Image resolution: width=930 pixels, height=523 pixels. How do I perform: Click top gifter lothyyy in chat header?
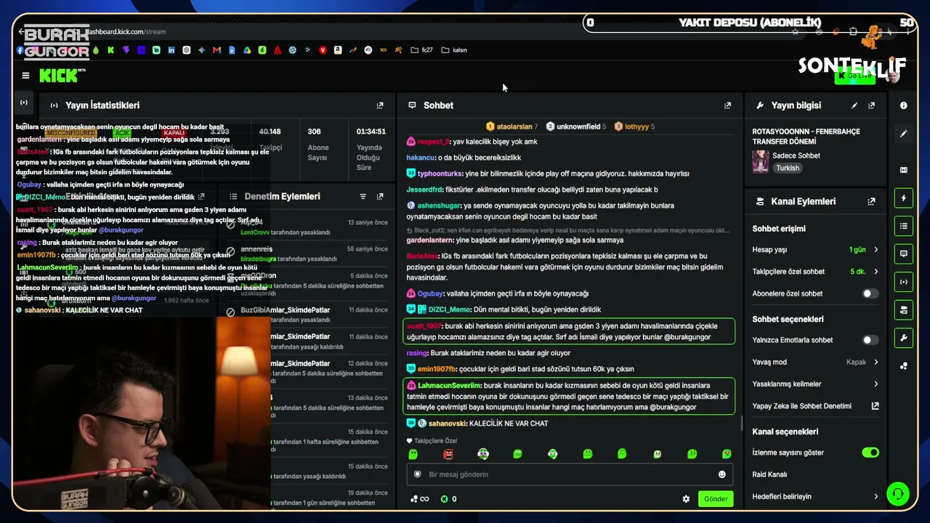coord(636,126)
